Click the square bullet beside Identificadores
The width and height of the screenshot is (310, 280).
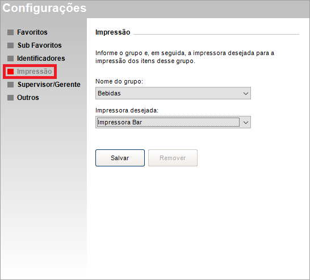click(10, 58)
